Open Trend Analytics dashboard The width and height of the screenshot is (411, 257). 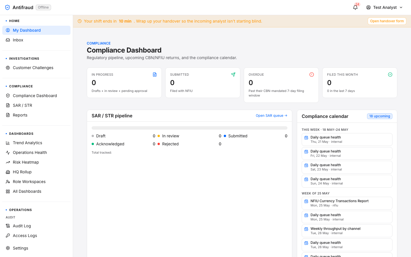(36, 143)
